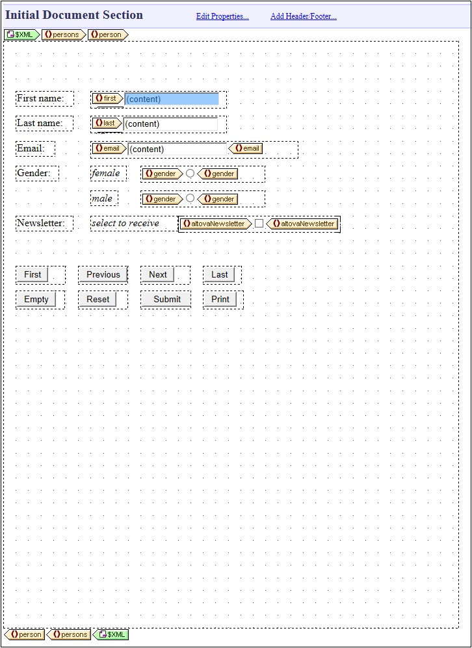This screenshot has height=648, width=472.
Task: Click the Next button
Action: click(x=158, y=274)
